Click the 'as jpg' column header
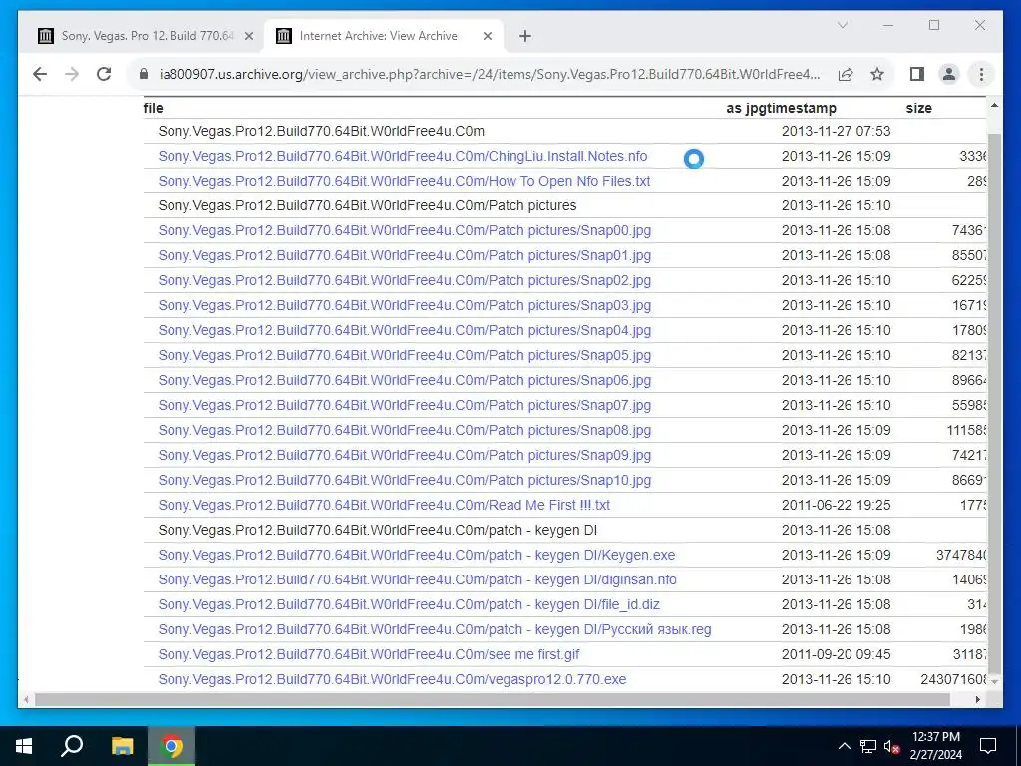The height and width of the screenshot is (766, 1021). point(744,108)
